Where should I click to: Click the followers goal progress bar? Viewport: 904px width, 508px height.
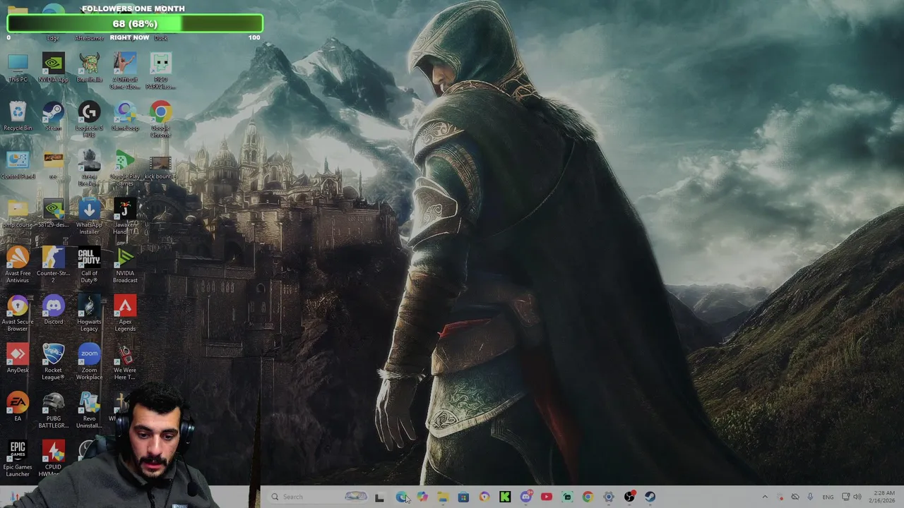[x=135, y=23]
